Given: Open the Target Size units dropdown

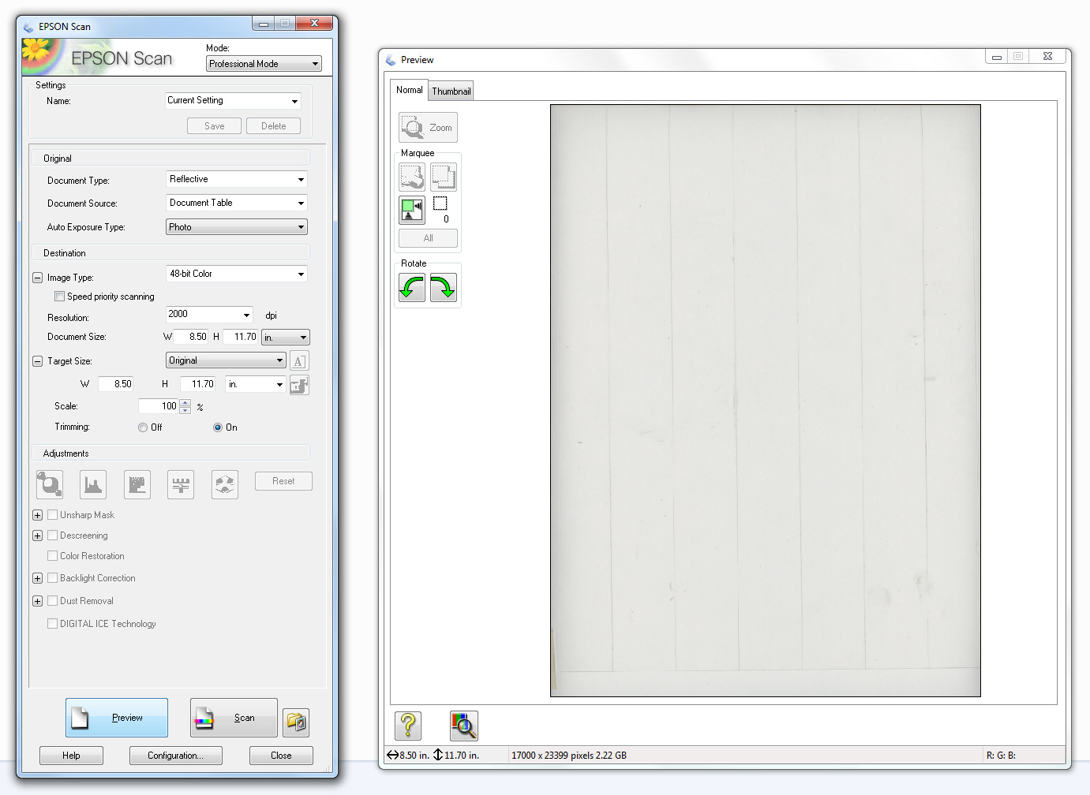Looking at the screenshot, I should (256, 385).
